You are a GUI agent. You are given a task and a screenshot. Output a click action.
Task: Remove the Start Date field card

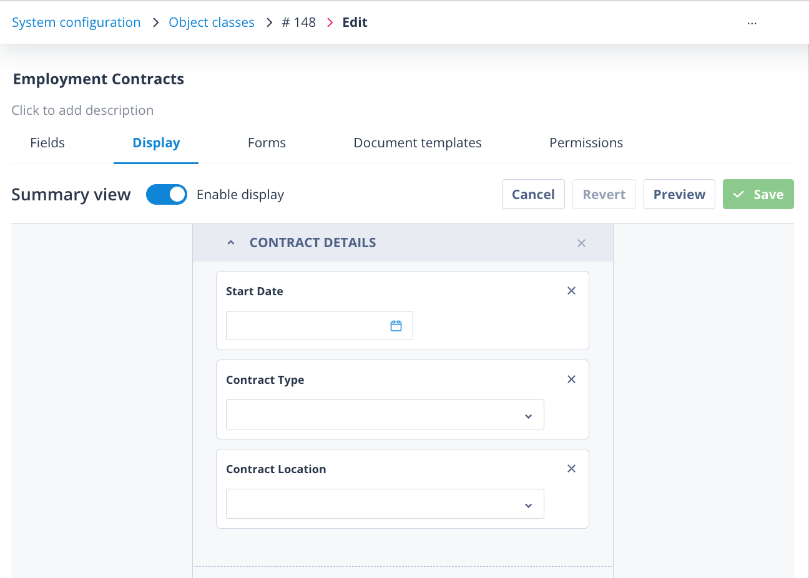[571, 291]
